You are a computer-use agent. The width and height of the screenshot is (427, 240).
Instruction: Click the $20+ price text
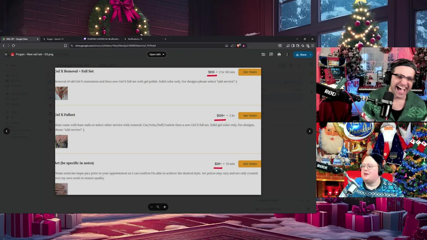click(218, 164)
